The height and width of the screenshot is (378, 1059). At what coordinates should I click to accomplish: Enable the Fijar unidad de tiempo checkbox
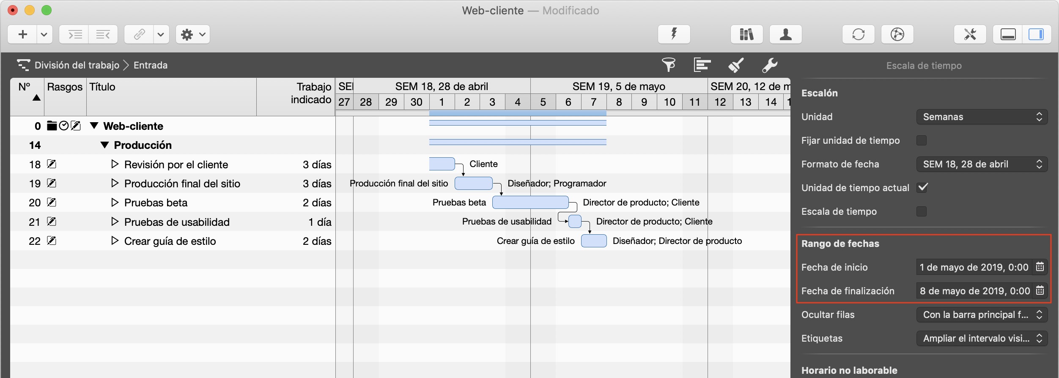(922, 140)
